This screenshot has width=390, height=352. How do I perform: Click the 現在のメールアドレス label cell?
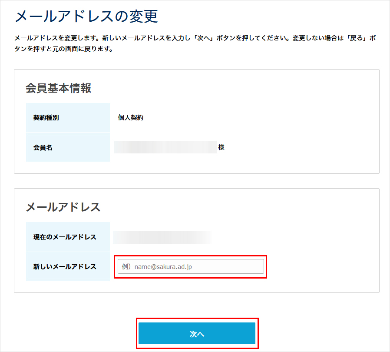point(68,237)
